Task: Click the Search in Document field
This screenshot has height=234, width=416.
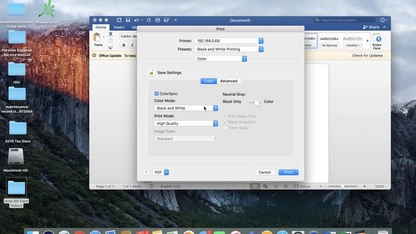Action: click(x=345, y=20)
